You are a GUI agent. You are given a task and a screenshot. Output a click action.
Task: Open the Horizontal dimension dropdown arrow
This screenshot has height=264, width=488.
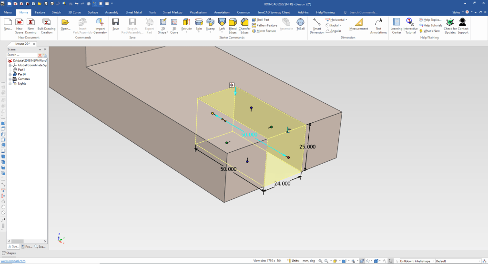coord(346,20)
